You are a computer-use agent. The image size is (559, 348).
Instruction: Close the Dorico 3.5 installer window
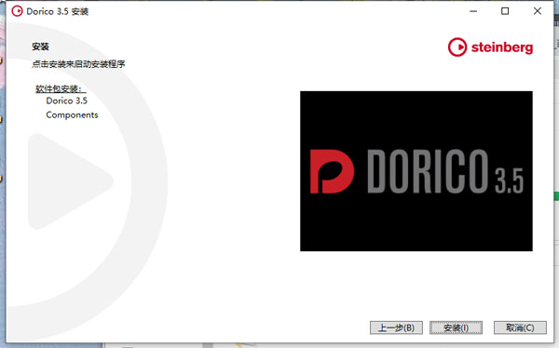(538, 11)
